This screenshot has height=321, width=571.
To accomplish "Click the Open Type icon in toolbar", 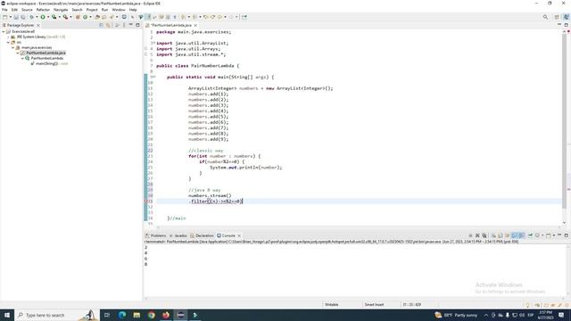I will [97, 17].
